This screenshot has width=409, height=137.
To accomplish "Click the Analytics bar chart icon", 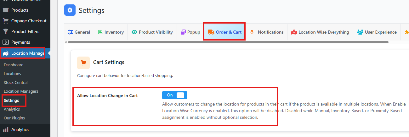I will (6, 129).
